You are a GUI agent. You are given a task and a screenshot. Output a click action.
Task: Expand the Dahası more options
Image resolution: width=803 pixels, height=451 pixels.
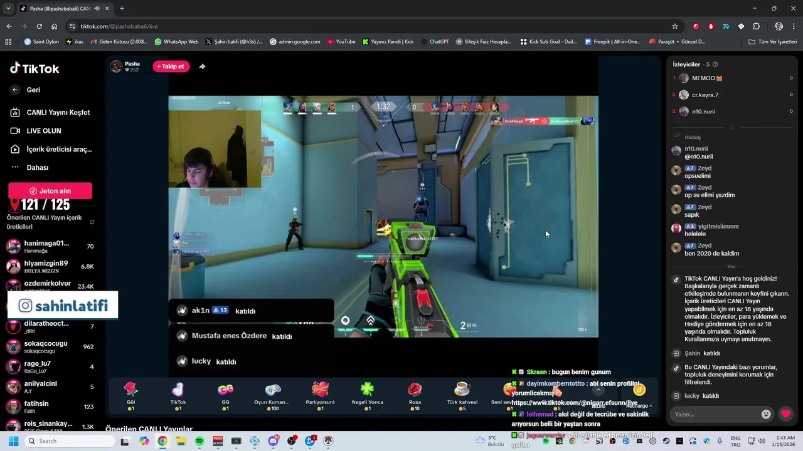coord(29,167)
